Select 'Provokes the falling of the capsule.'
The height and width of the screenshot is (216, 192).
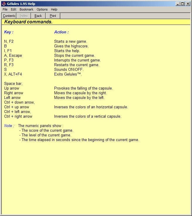coord(83,88)
